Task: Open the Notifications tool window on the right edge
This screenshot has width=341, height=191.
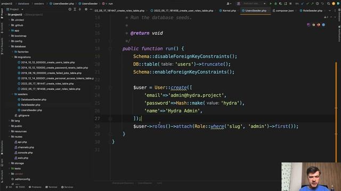Action: pos(339,34)
